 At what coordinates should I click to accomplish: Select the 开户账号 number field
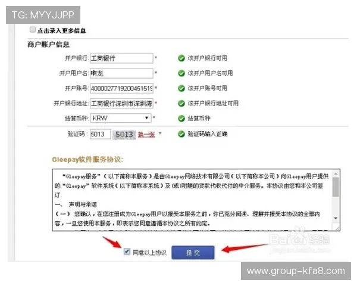click(x=121, y=88)
